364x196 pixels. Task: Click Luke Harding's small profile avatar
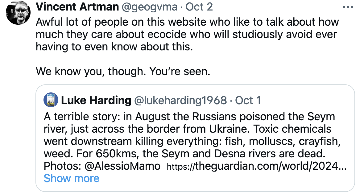(51, 100)
